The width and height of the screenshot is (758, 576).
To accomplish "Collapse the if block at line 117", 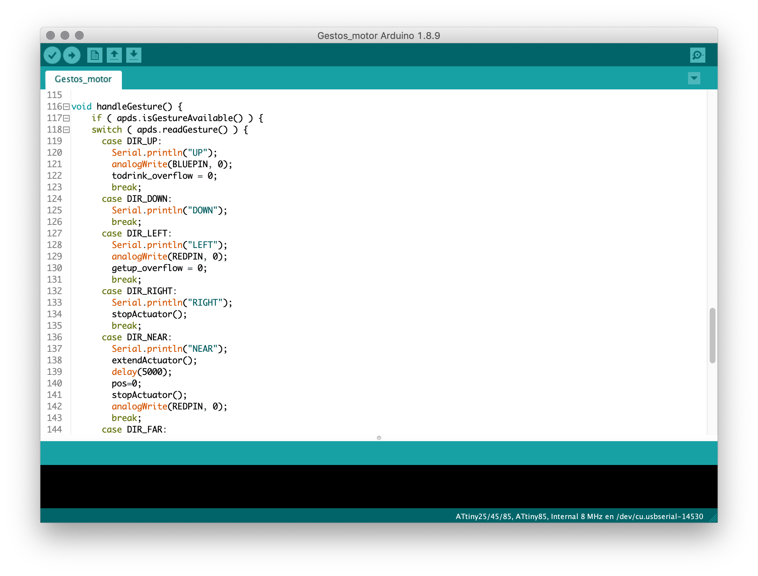I will (66, 118).
